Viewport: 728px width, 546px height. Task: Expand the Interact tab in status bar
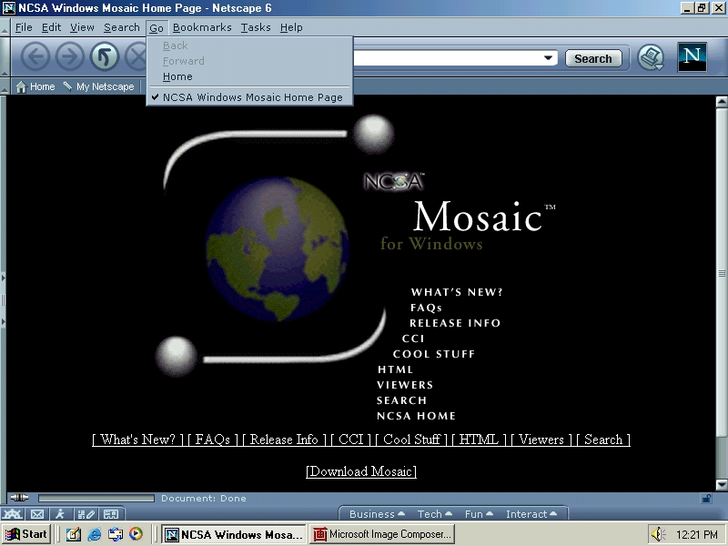click(x=531, y=514)
